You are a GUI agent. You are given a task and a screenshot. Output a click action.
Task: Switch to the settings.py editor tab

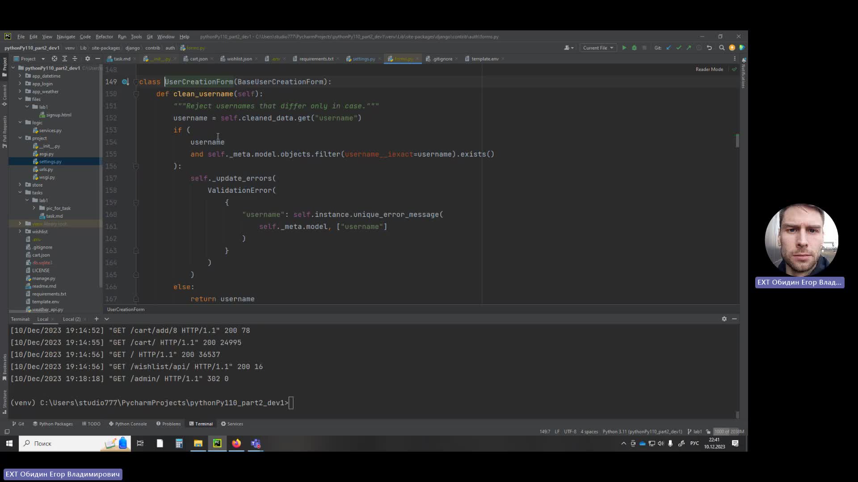[363, 58]
